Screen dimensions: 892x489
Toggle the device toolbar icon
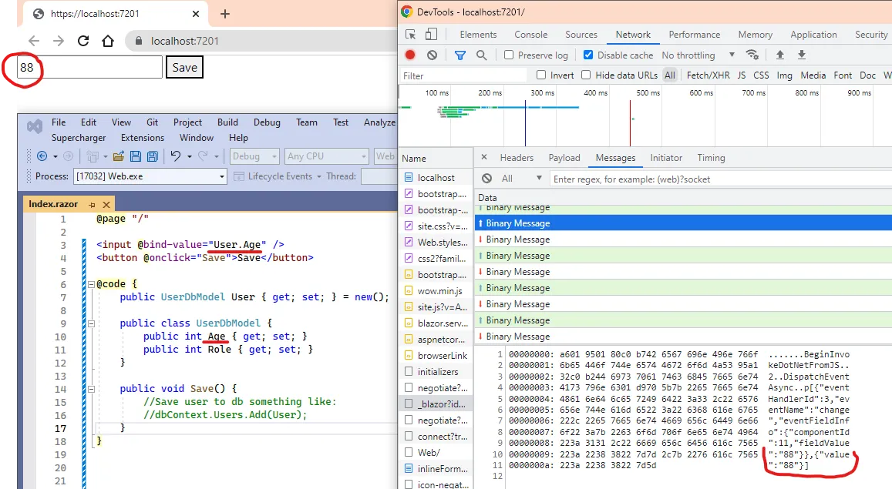[431, 35]
